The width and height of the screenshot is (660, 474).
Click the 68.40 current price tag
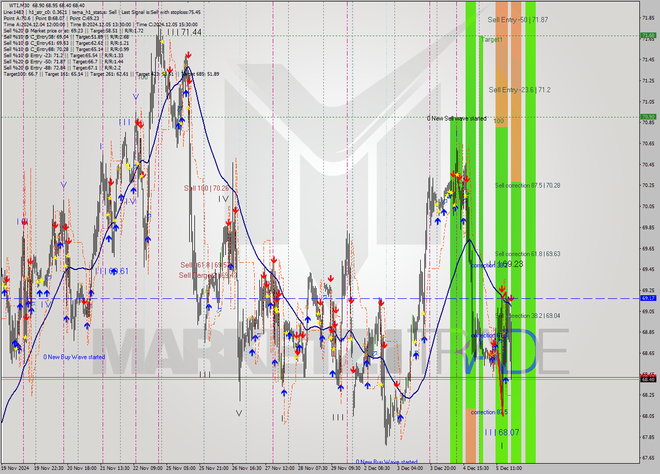648,379
